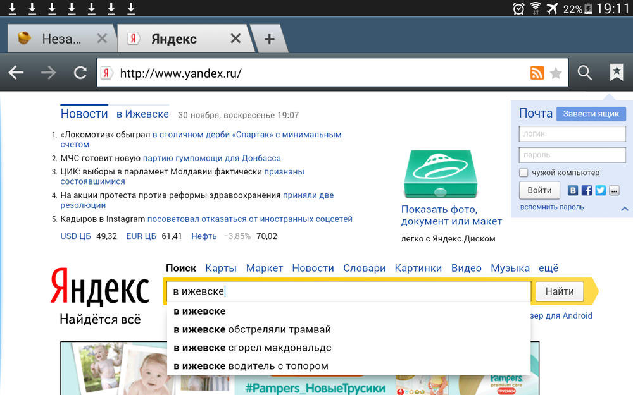Tap the battery indicator icon
The image size is (633, 395).
coord(588,8)
